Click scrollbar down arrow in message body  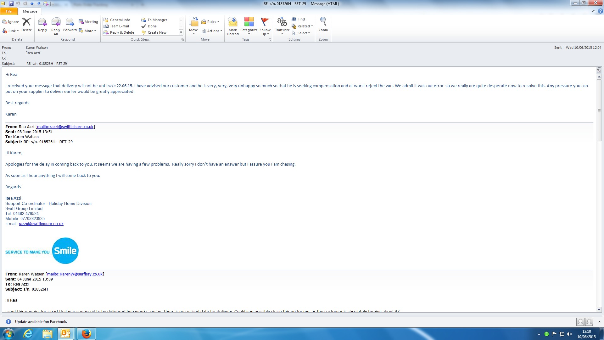599,309
